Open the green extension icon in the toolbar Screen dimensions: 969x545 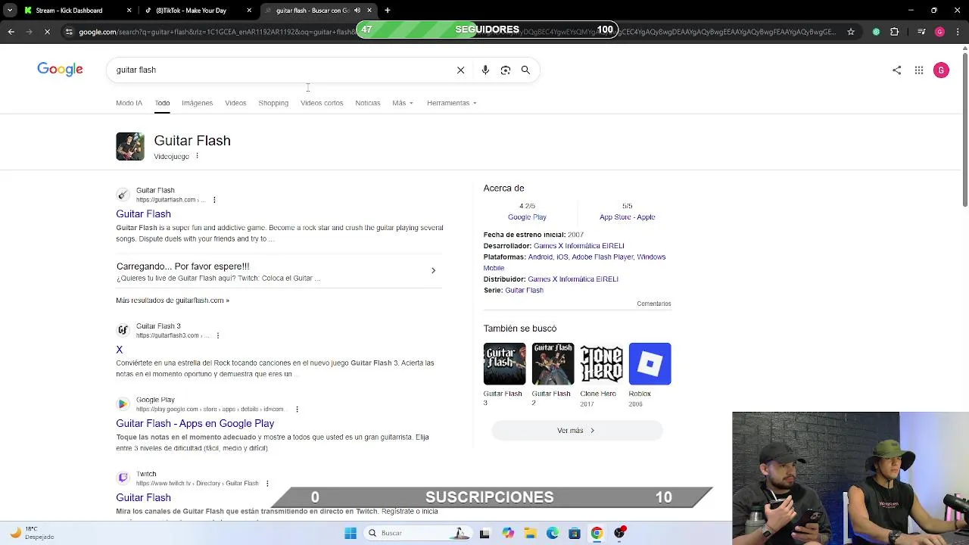pyautogui.click(x=876, y=32)
